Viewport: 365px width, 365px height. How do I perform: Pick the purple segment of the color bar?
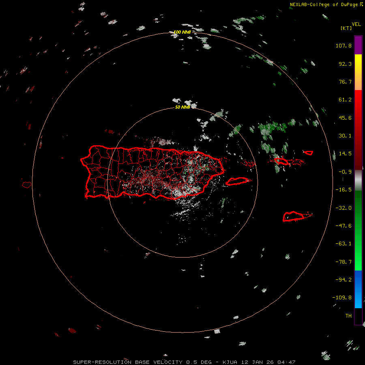pos(358,45)
